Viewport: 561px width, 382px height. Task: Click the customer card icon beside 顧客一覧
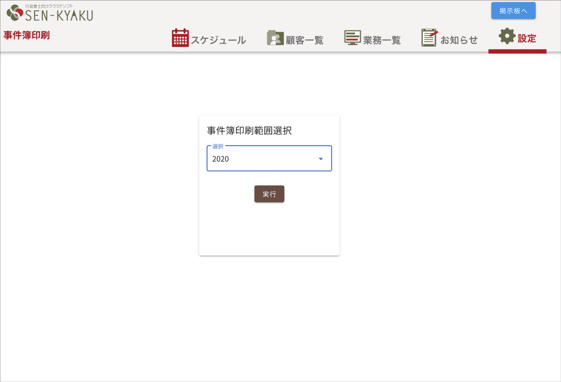click(x=275, y=37)
